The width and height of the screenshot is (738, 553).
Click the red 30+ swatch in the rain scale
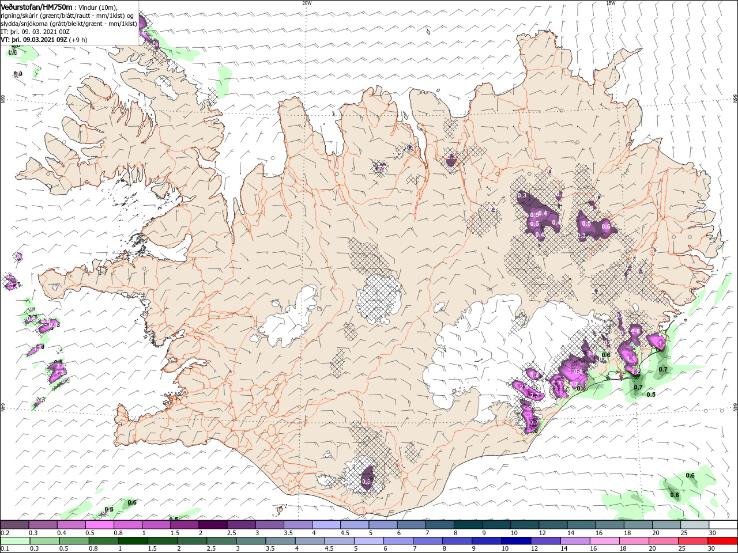pyautogui.click(x=723, y=541)
